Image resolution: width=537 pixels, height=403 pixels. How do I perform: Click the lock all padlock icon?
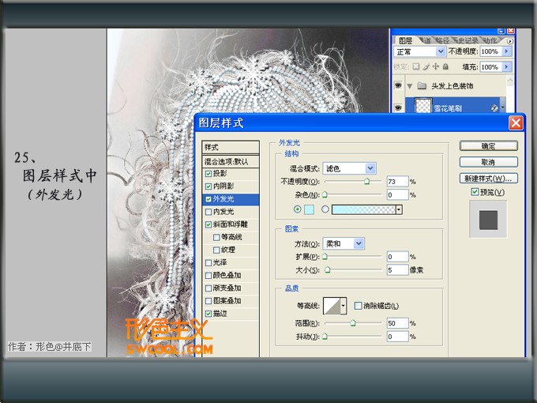pos(445,66)
